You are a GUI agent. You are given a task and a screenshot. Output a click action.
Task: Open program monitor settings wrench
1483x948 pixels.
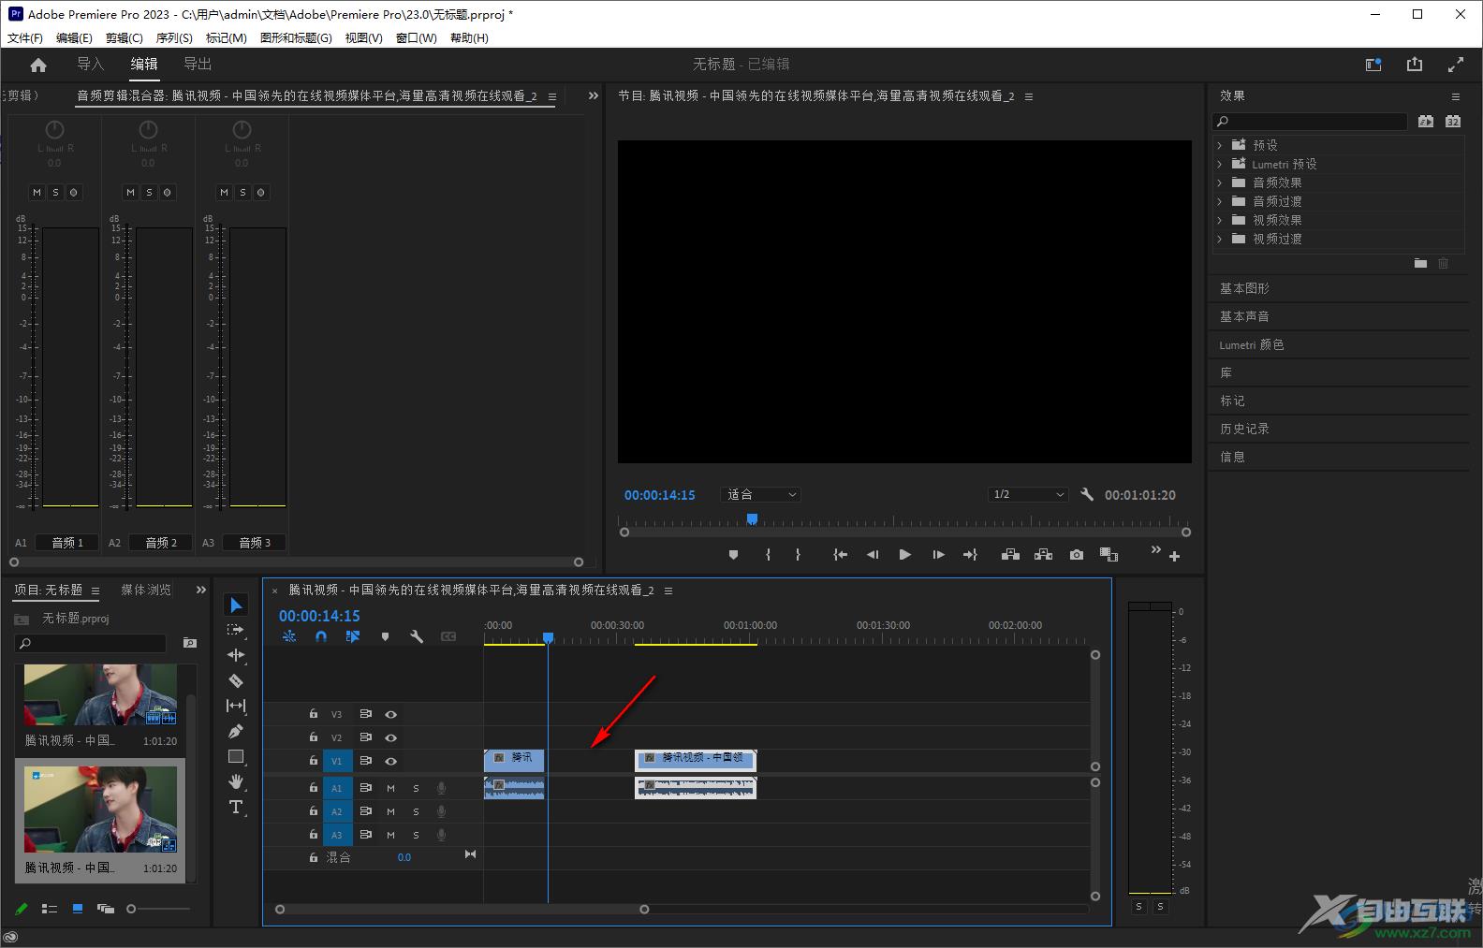click(1087, 494)
